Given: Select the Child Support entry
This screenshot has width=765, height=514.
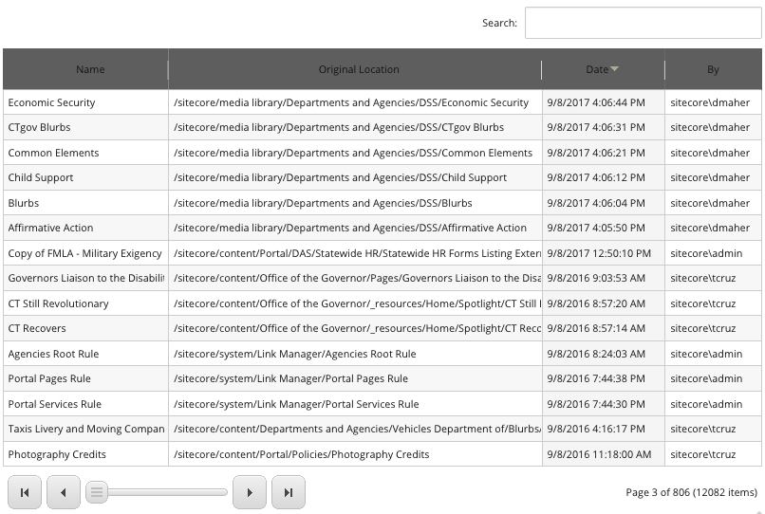Looking at the screenshot, I should (x=41, y=177).
